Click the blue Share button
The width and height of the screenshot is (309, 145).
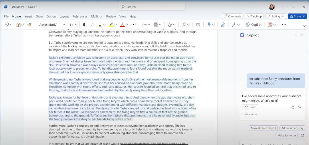pyautogui.click(x=297, y=16)
